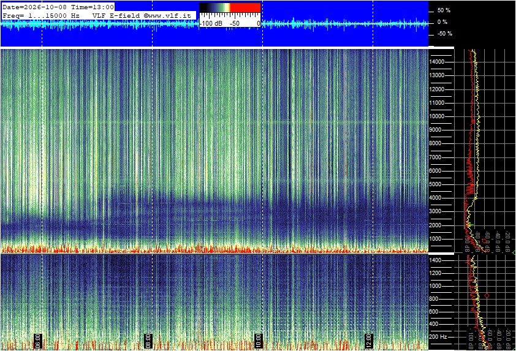This screenshot has height=351, width=516.
Task: Click the 600 frequency axis label
Action: click(x=434, y=312)
